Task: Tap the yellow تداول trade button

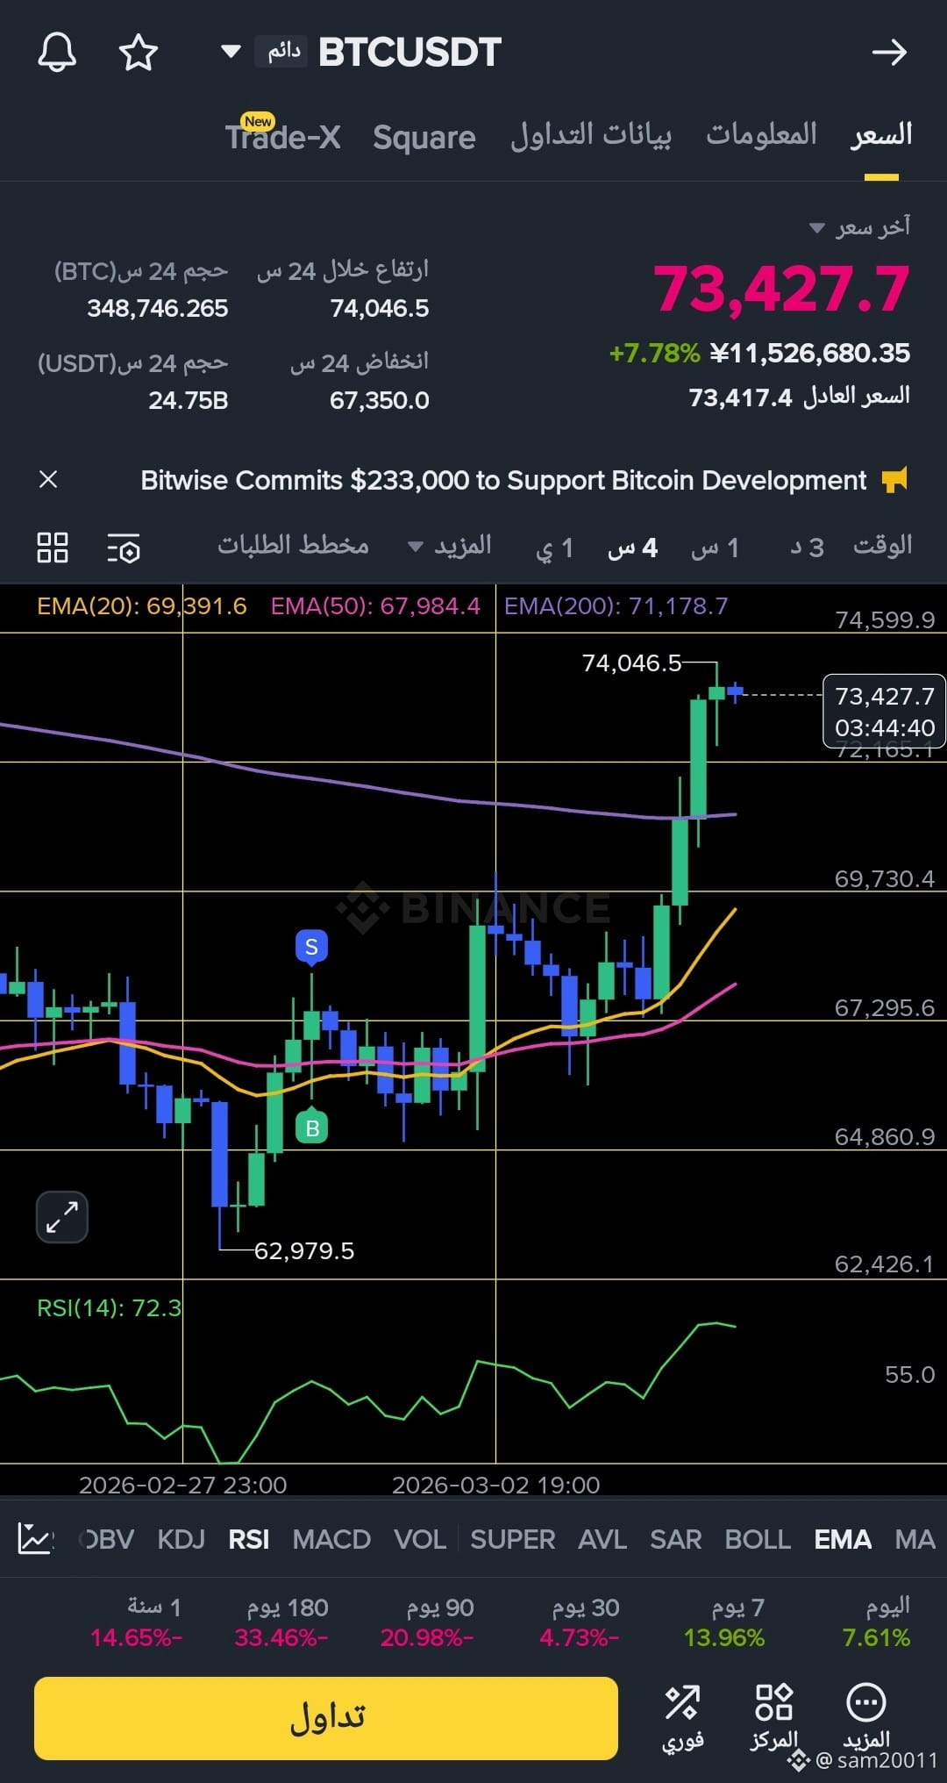Action: click(326, 1718)
